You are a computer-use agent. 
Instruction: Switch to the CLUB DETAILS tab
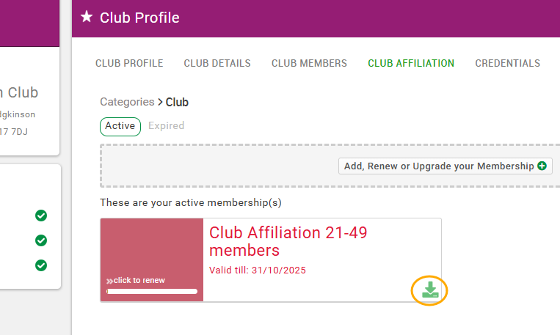pos(217,63)
